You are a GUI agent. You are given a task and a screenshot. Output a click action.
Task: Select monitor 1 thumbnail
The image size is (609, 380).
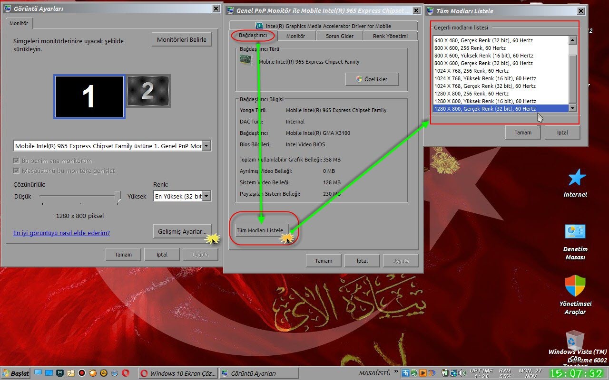89,96
